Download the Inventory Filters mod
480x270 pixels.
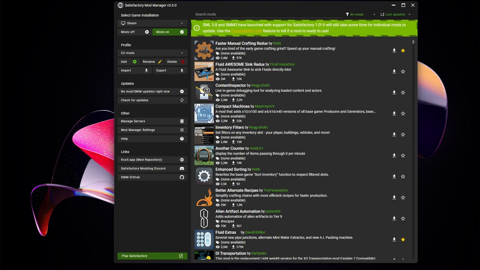point(394,134)
